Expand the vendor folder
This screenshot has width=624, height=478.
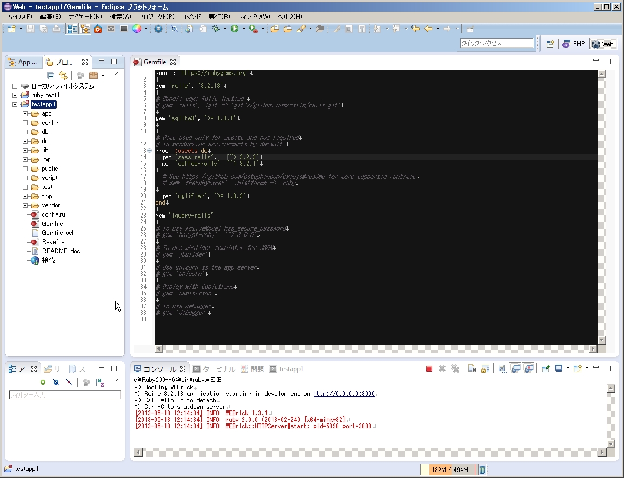tap(25, 205)
